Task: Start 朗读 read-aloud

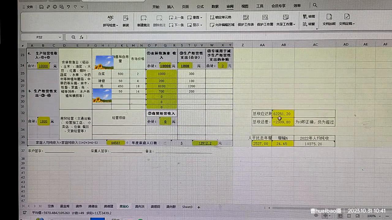Action: coord(125,21)
